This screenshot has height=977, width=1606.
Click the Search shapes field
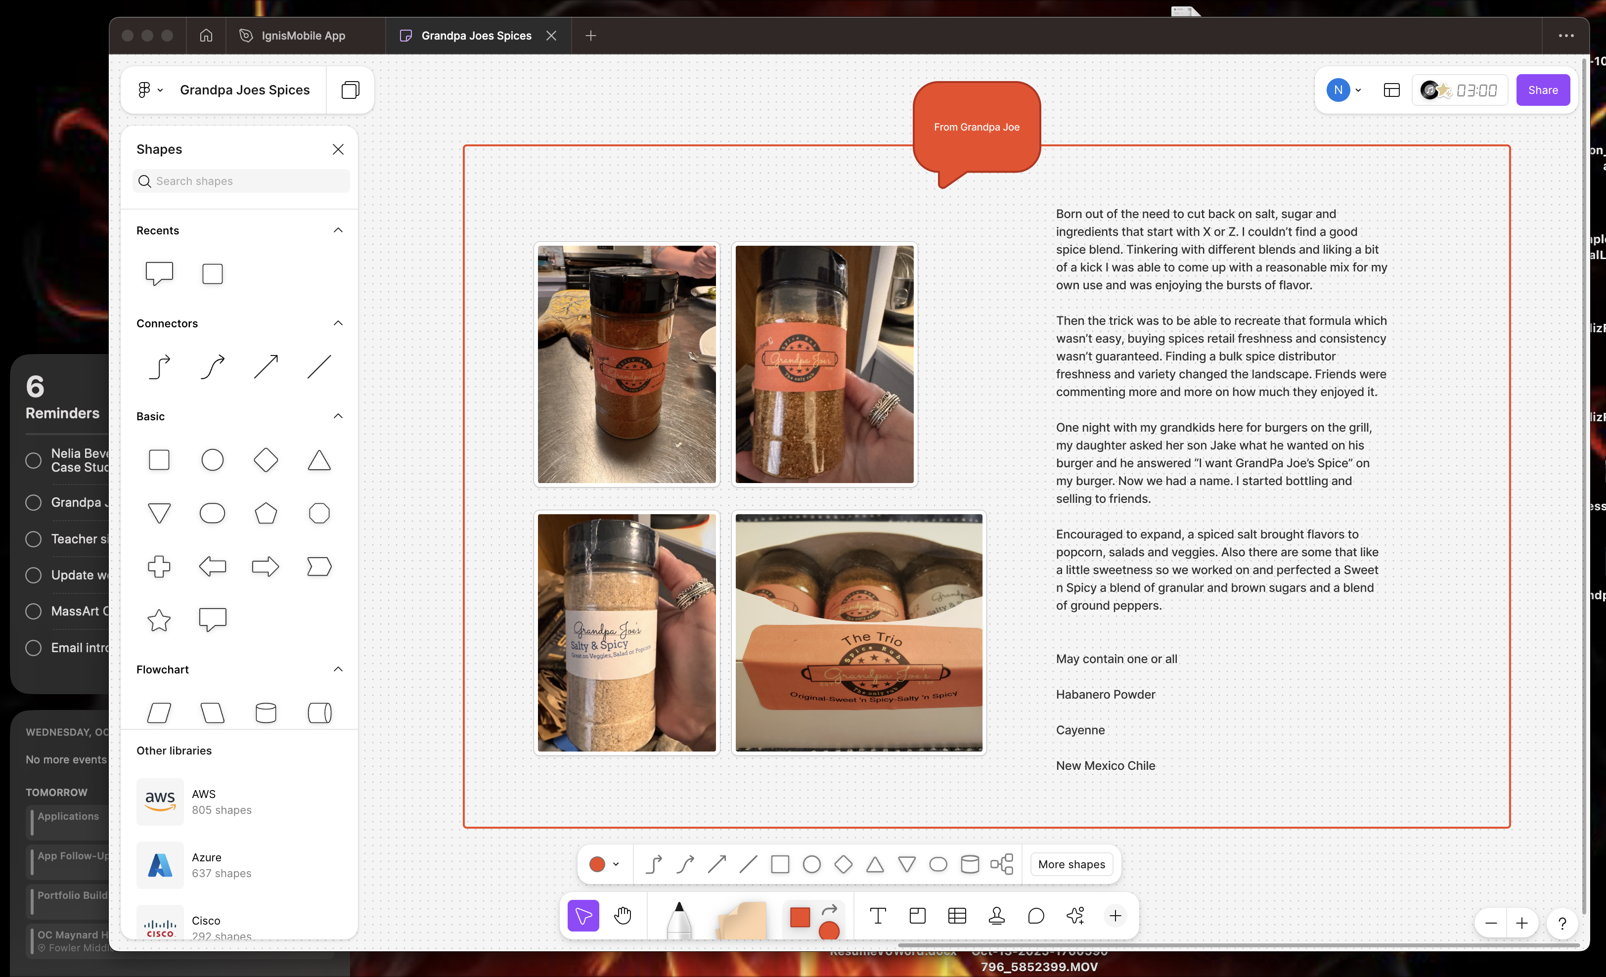[x=241, y=181]
